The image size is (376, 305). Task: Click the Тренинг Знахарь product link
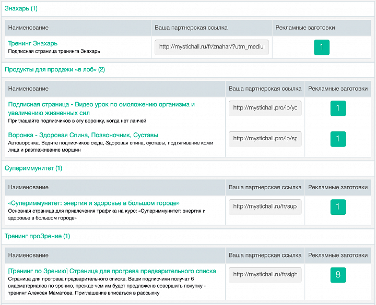tap(33, 43)
